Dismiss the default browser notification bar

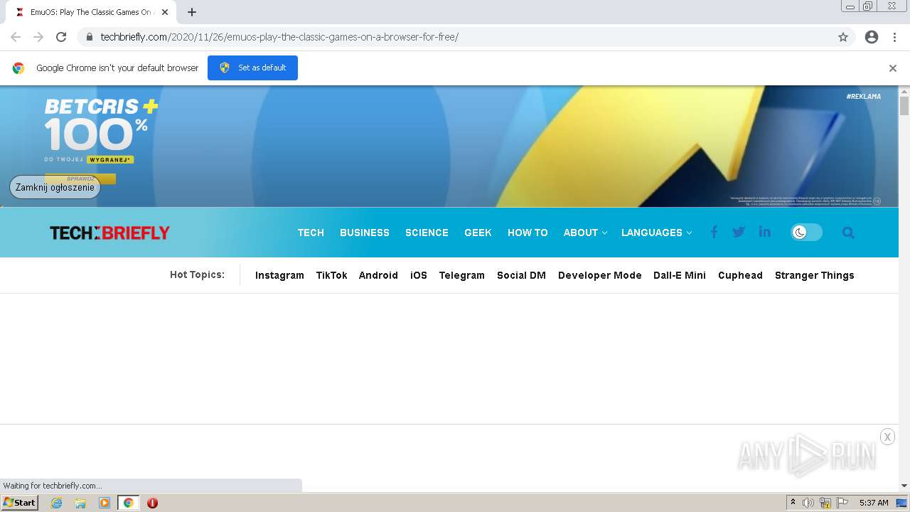[x=893, y=68]
